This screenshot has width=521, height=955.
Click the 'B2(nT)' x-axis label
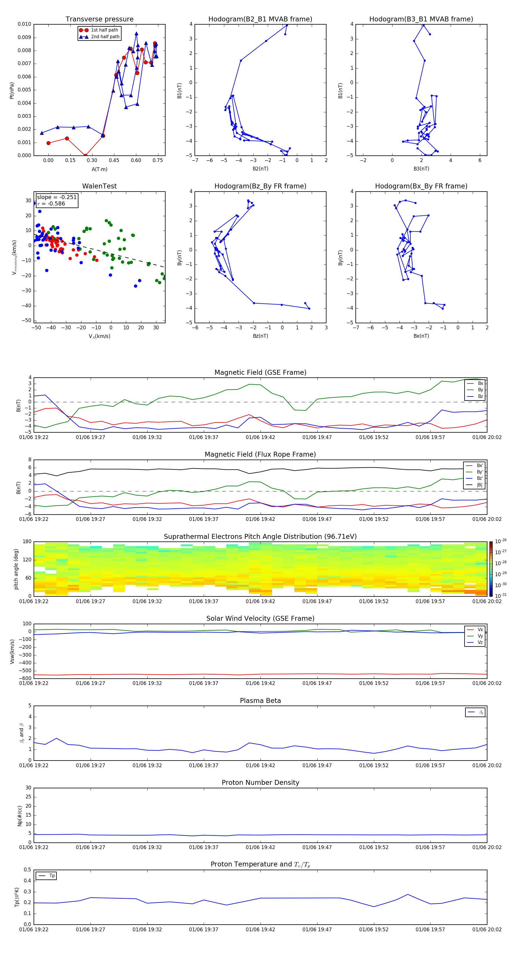(x=260, y=169)
